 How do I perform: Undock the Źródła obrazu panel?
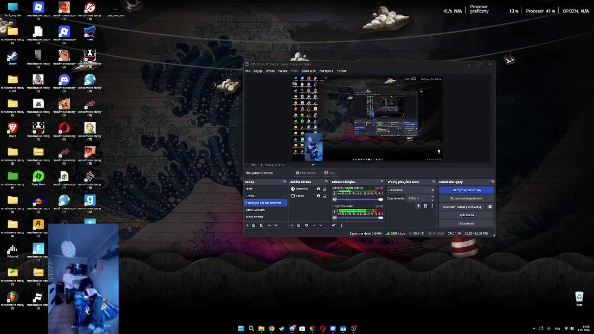pyautogui.click(x=326, y=182)
